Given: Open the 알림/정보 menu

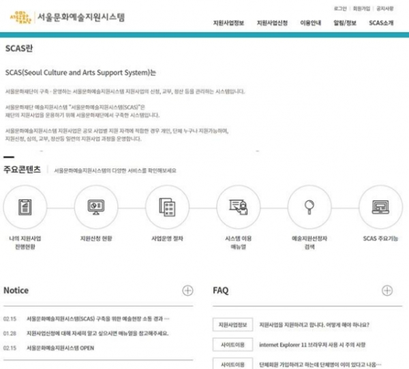Looking at the screenshot, I should pyautogui.click(x=345, y=23).
